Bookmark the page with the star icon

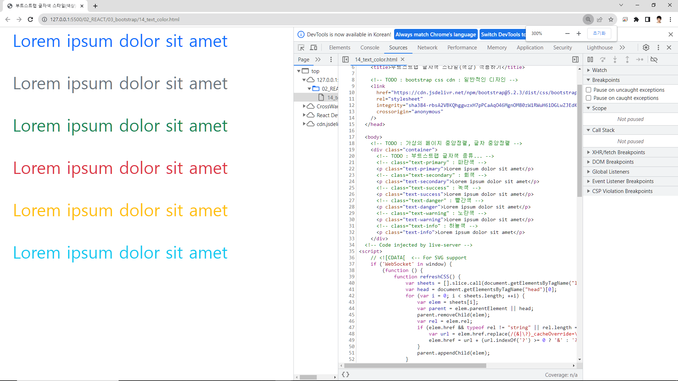tap(611, 19)
